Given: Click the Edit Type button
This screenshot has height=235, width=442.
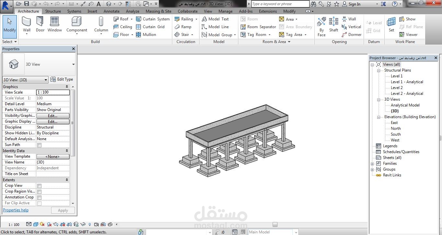Looking at the screenshot, I should (62, 80).
